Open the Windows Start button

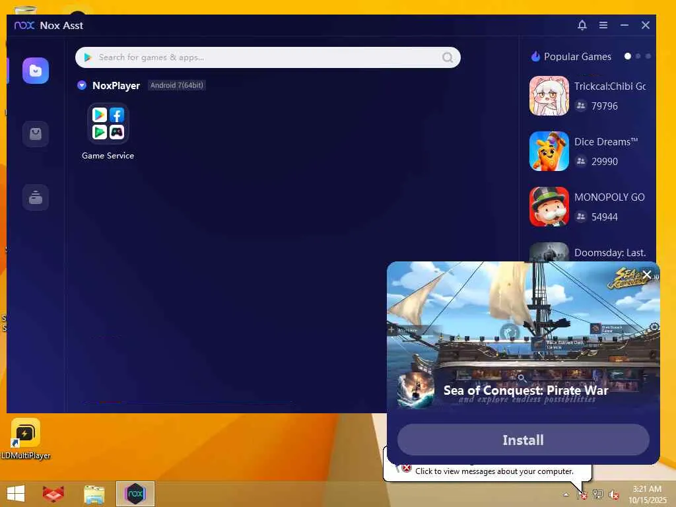pos(16,494)
